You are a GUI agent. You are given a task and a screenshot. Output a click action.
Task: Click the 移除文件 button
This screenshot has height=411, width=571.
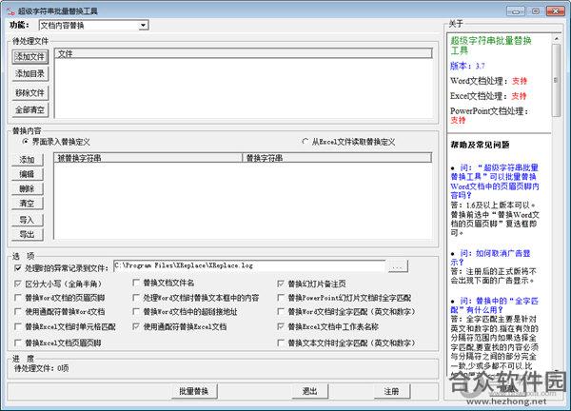pyautogui.click(x=30, y=93)
